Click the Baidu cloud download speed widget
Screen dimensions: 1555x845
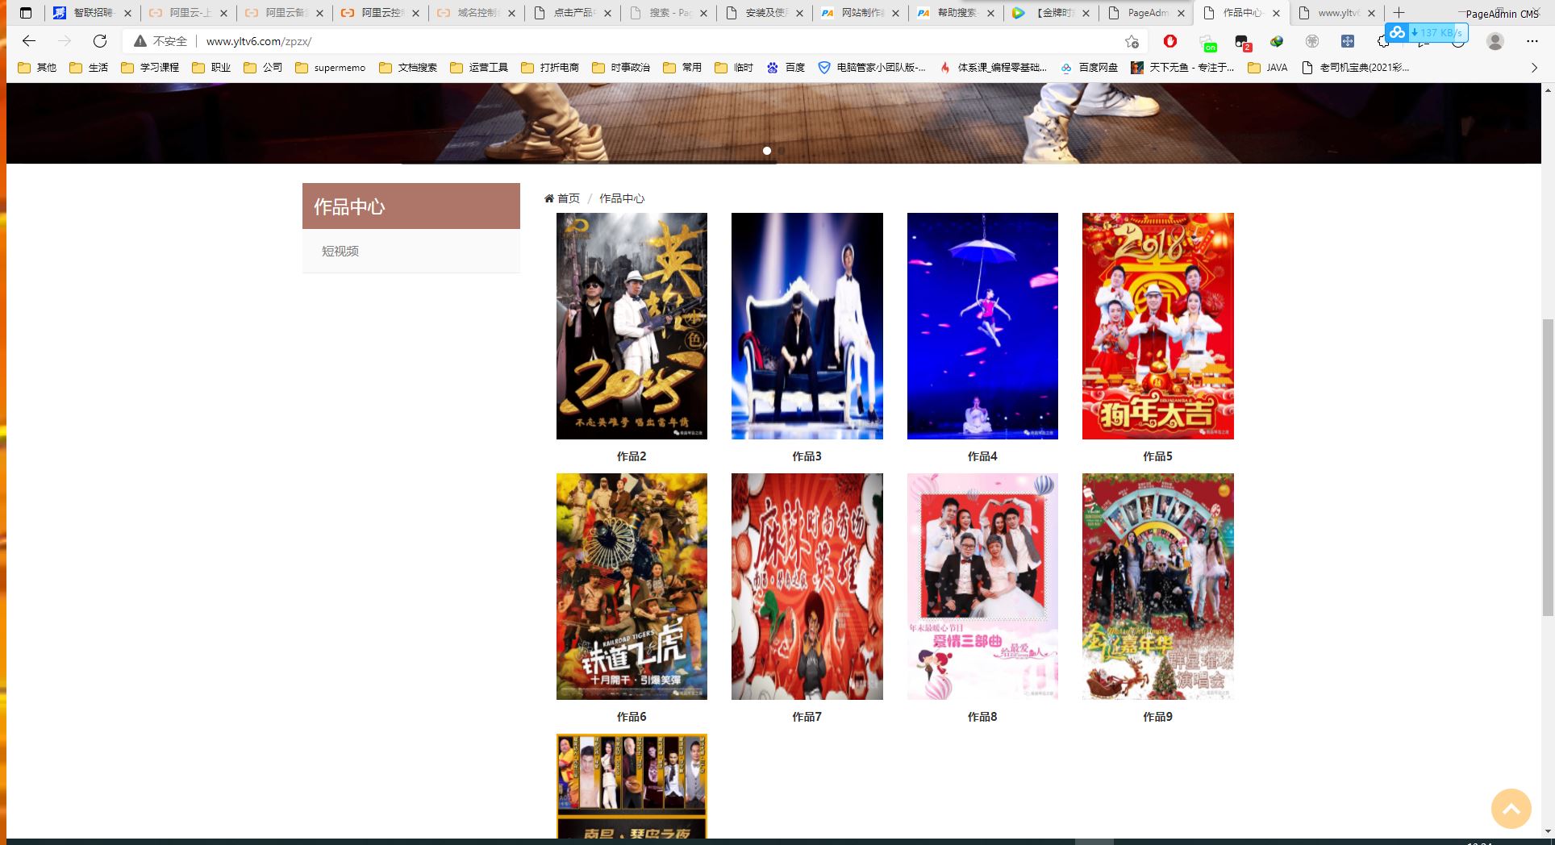pyautogui.click(x=1426, y=32)
